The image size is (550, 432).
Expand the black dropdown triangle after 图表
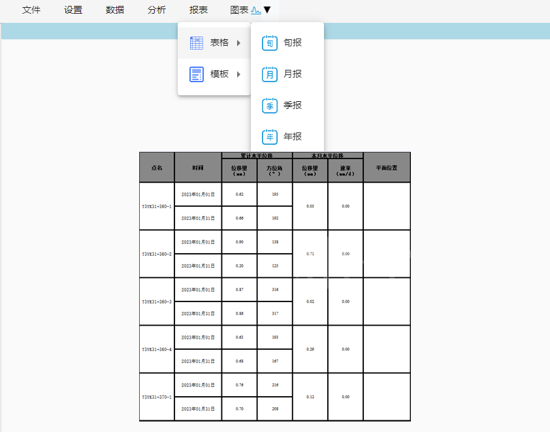267,10
